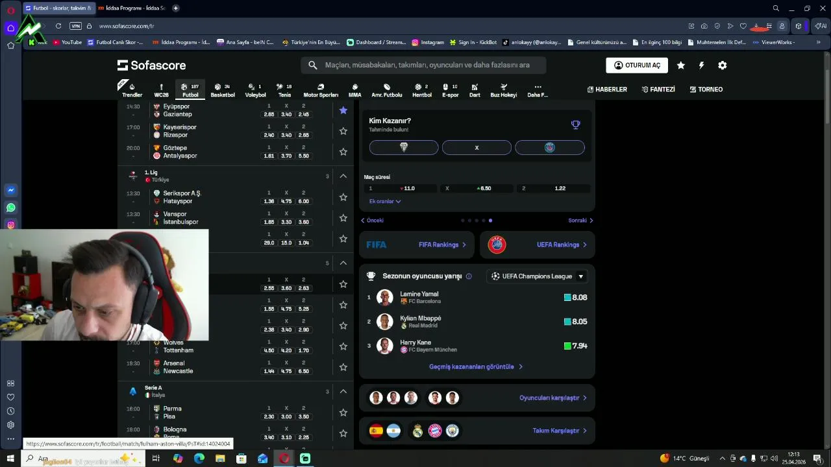Open Microsoft Edge from taskbar
831x467 pixels.
tap(199, 459)
